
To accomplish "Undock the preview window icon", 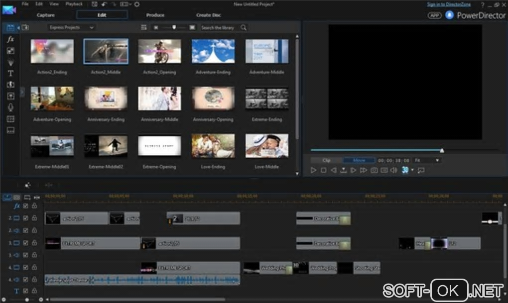I will 421,170.
